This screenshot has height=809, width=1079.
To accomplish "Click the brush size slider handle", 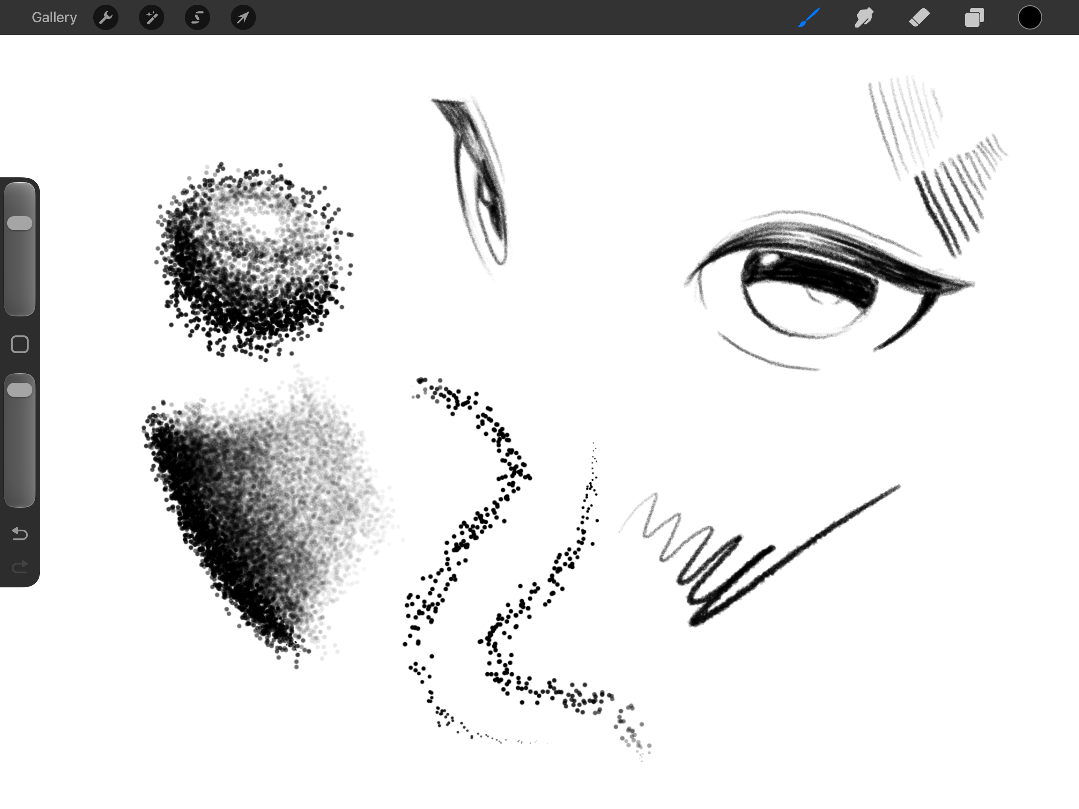I will click(20, 223).
